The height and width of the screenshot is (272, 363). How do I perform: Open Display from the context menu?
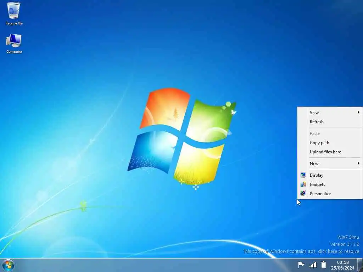[x=330, y=175]
